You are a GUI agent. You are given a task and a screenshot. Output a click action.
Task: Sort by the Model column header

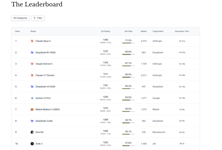33,31
